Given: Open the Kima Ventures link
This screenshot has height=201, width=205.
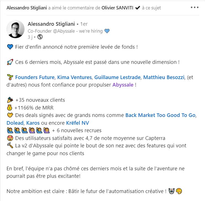Looking at the screenshot, I should coord(74,77).
